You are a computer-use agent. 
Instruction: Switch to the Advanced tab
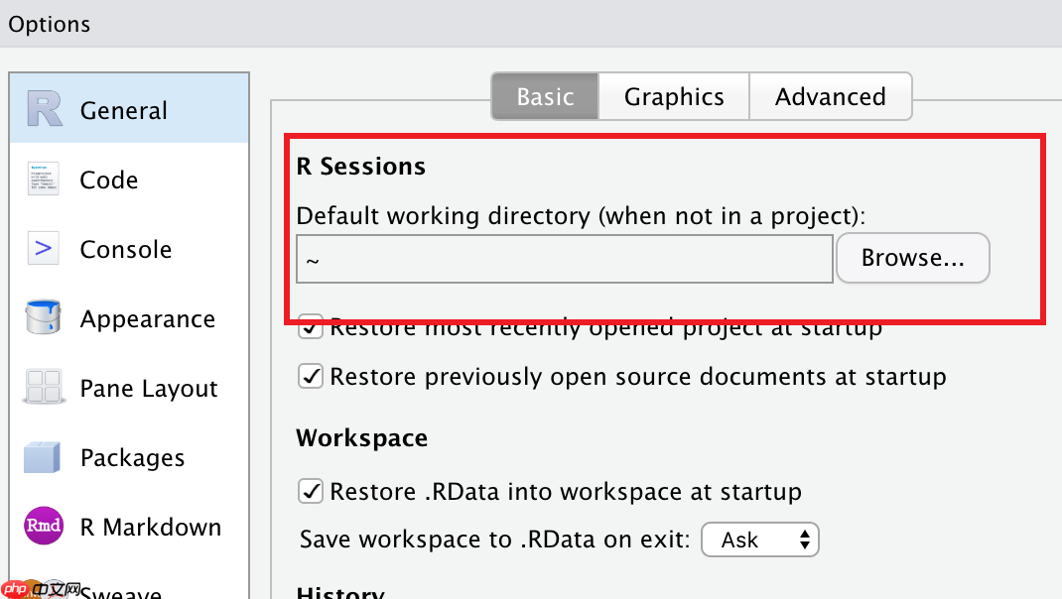point(830,97)
